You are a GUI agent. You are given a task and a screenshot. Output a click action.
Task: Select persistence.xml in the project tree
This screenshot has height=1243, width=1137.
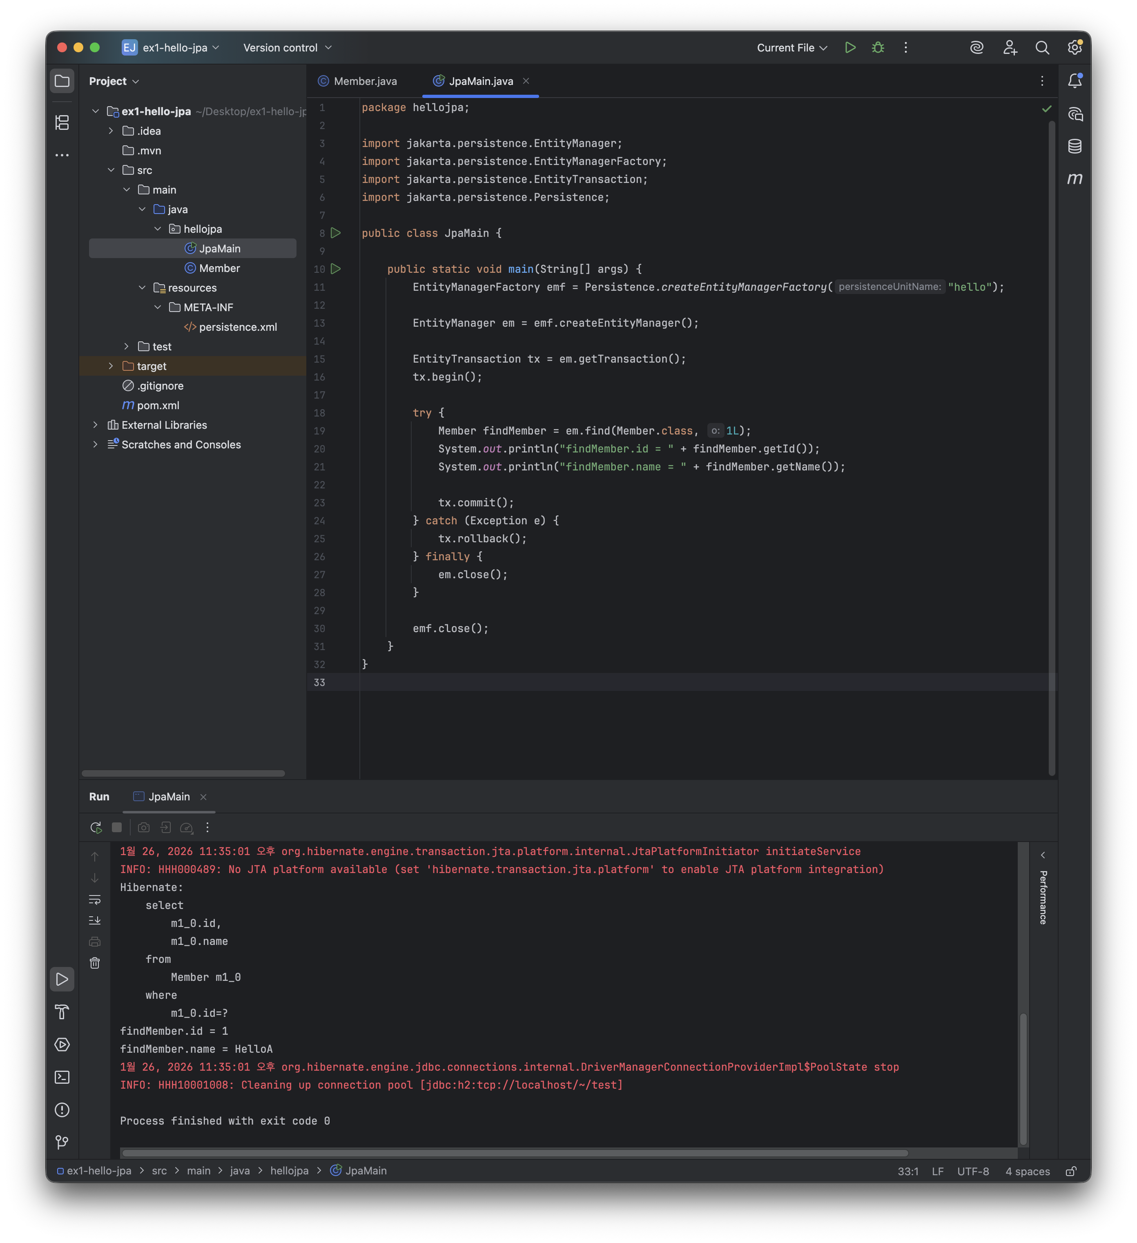237,327
